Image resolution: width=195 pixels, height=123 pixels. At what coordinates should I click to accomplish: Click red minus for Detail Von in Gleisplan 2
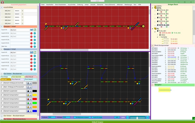[31, 69]
